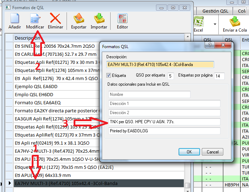
Task: Expand the dropdown arrow beside Excel
Action: pos(214,24)
